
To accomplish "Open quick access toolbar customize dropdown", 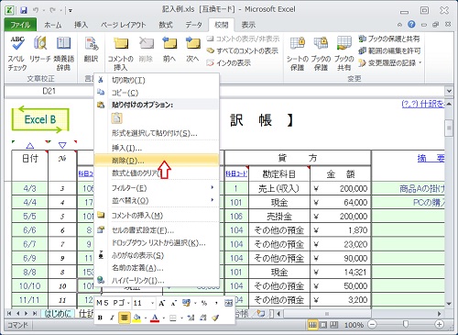I will tap(71, 11).
